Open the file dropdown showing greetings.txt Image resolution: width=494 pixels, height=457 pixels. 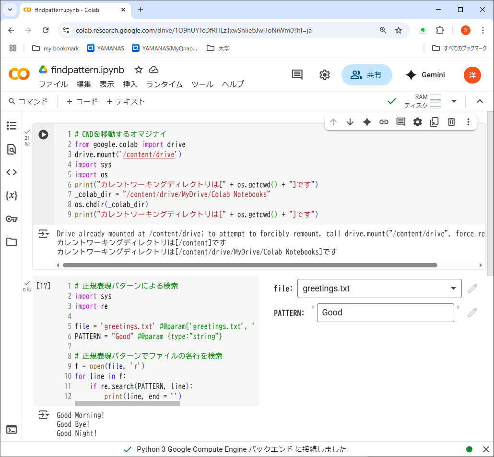pyautogui.click(x=379, y=289)
